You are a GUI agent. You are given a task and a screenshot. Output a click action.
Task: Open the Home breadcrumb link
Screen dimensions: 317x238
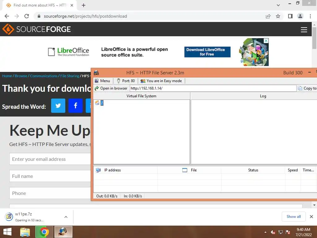[x=7, y=76]
